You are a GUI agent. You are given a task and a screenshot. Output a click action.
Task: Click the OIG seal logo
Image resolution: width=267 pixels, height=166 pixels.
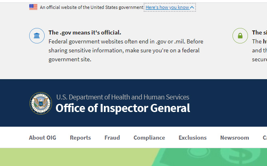(x=41, y=103)
